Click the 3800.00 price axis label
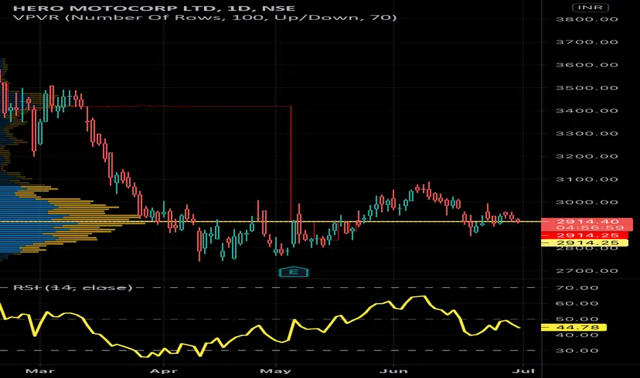This screenshot has width=640, height=378. click(x=587, y=19)
